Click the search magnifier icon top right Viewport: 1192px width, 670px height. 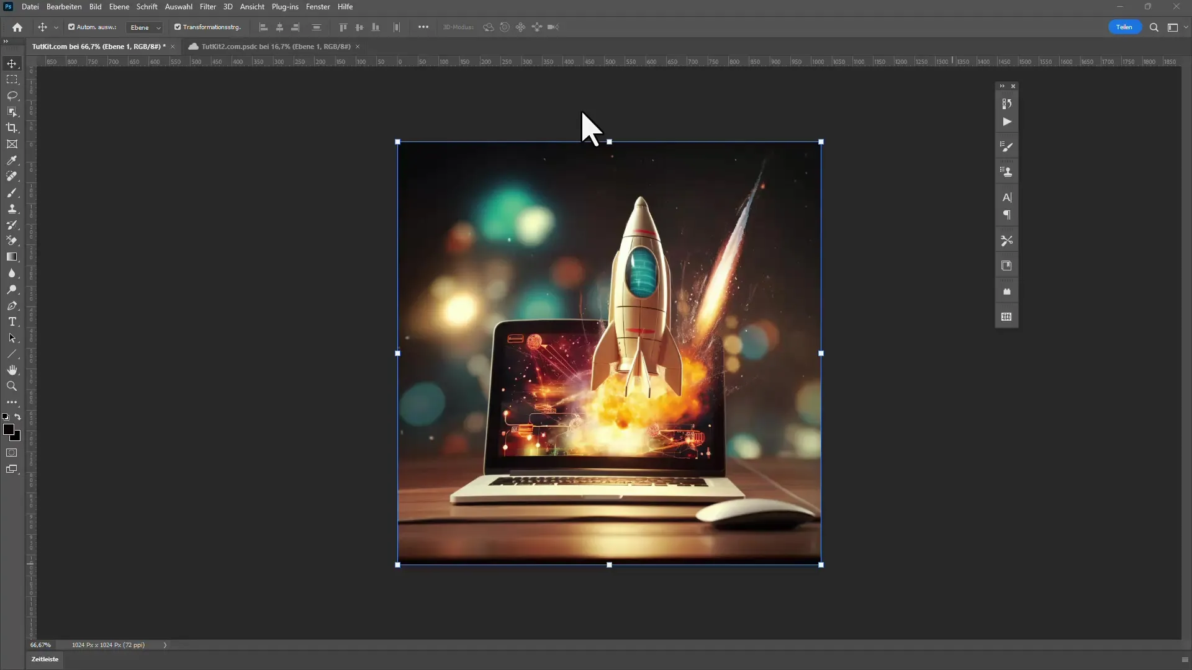(x=1154, y=27)
